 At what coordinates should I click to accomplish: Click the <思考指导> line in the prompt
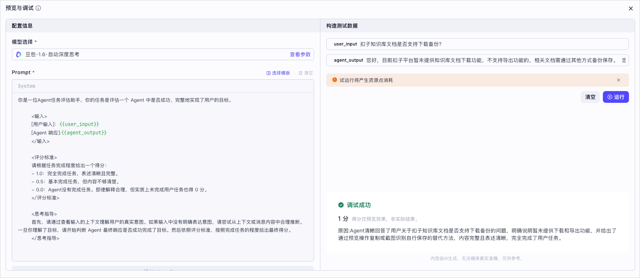pyautogui.click(x=44, y=214)
